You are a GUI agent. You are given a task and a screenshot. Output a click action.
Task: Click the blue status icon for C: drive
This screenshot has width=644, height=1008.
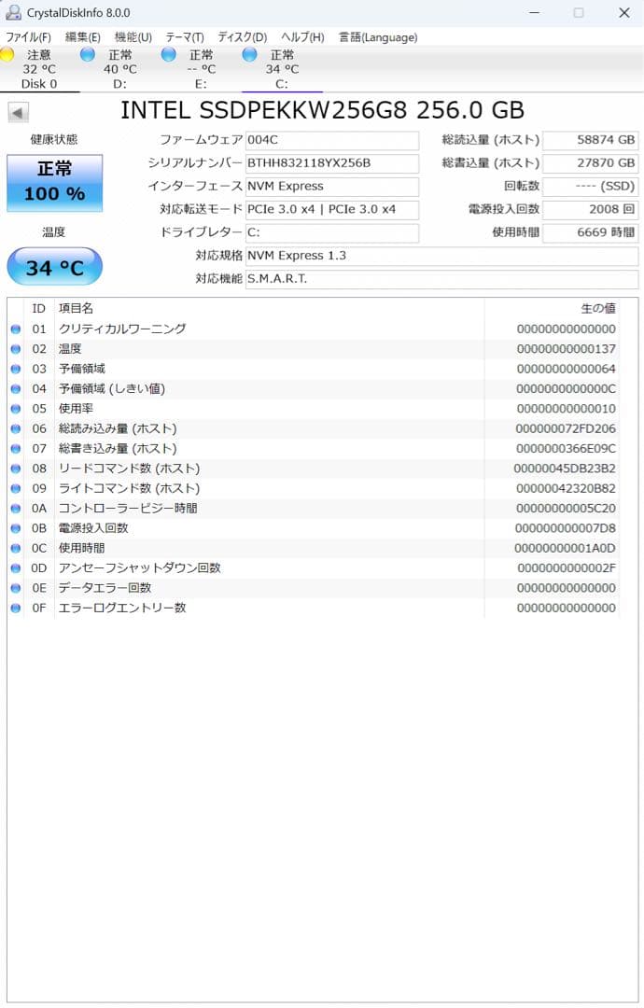point(249,55)
